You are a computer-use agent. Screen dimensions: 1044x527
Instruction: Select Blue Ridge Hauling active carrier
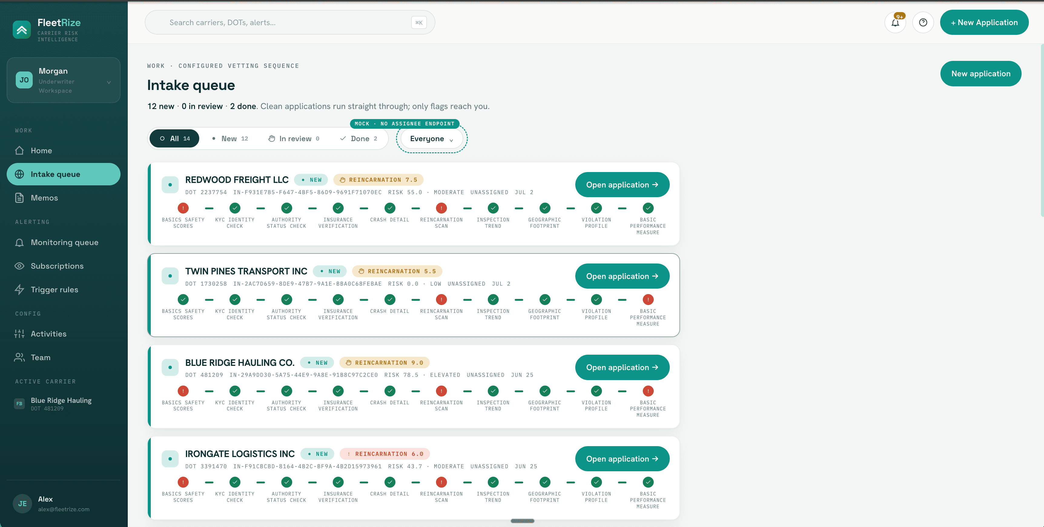pos(64,404)
